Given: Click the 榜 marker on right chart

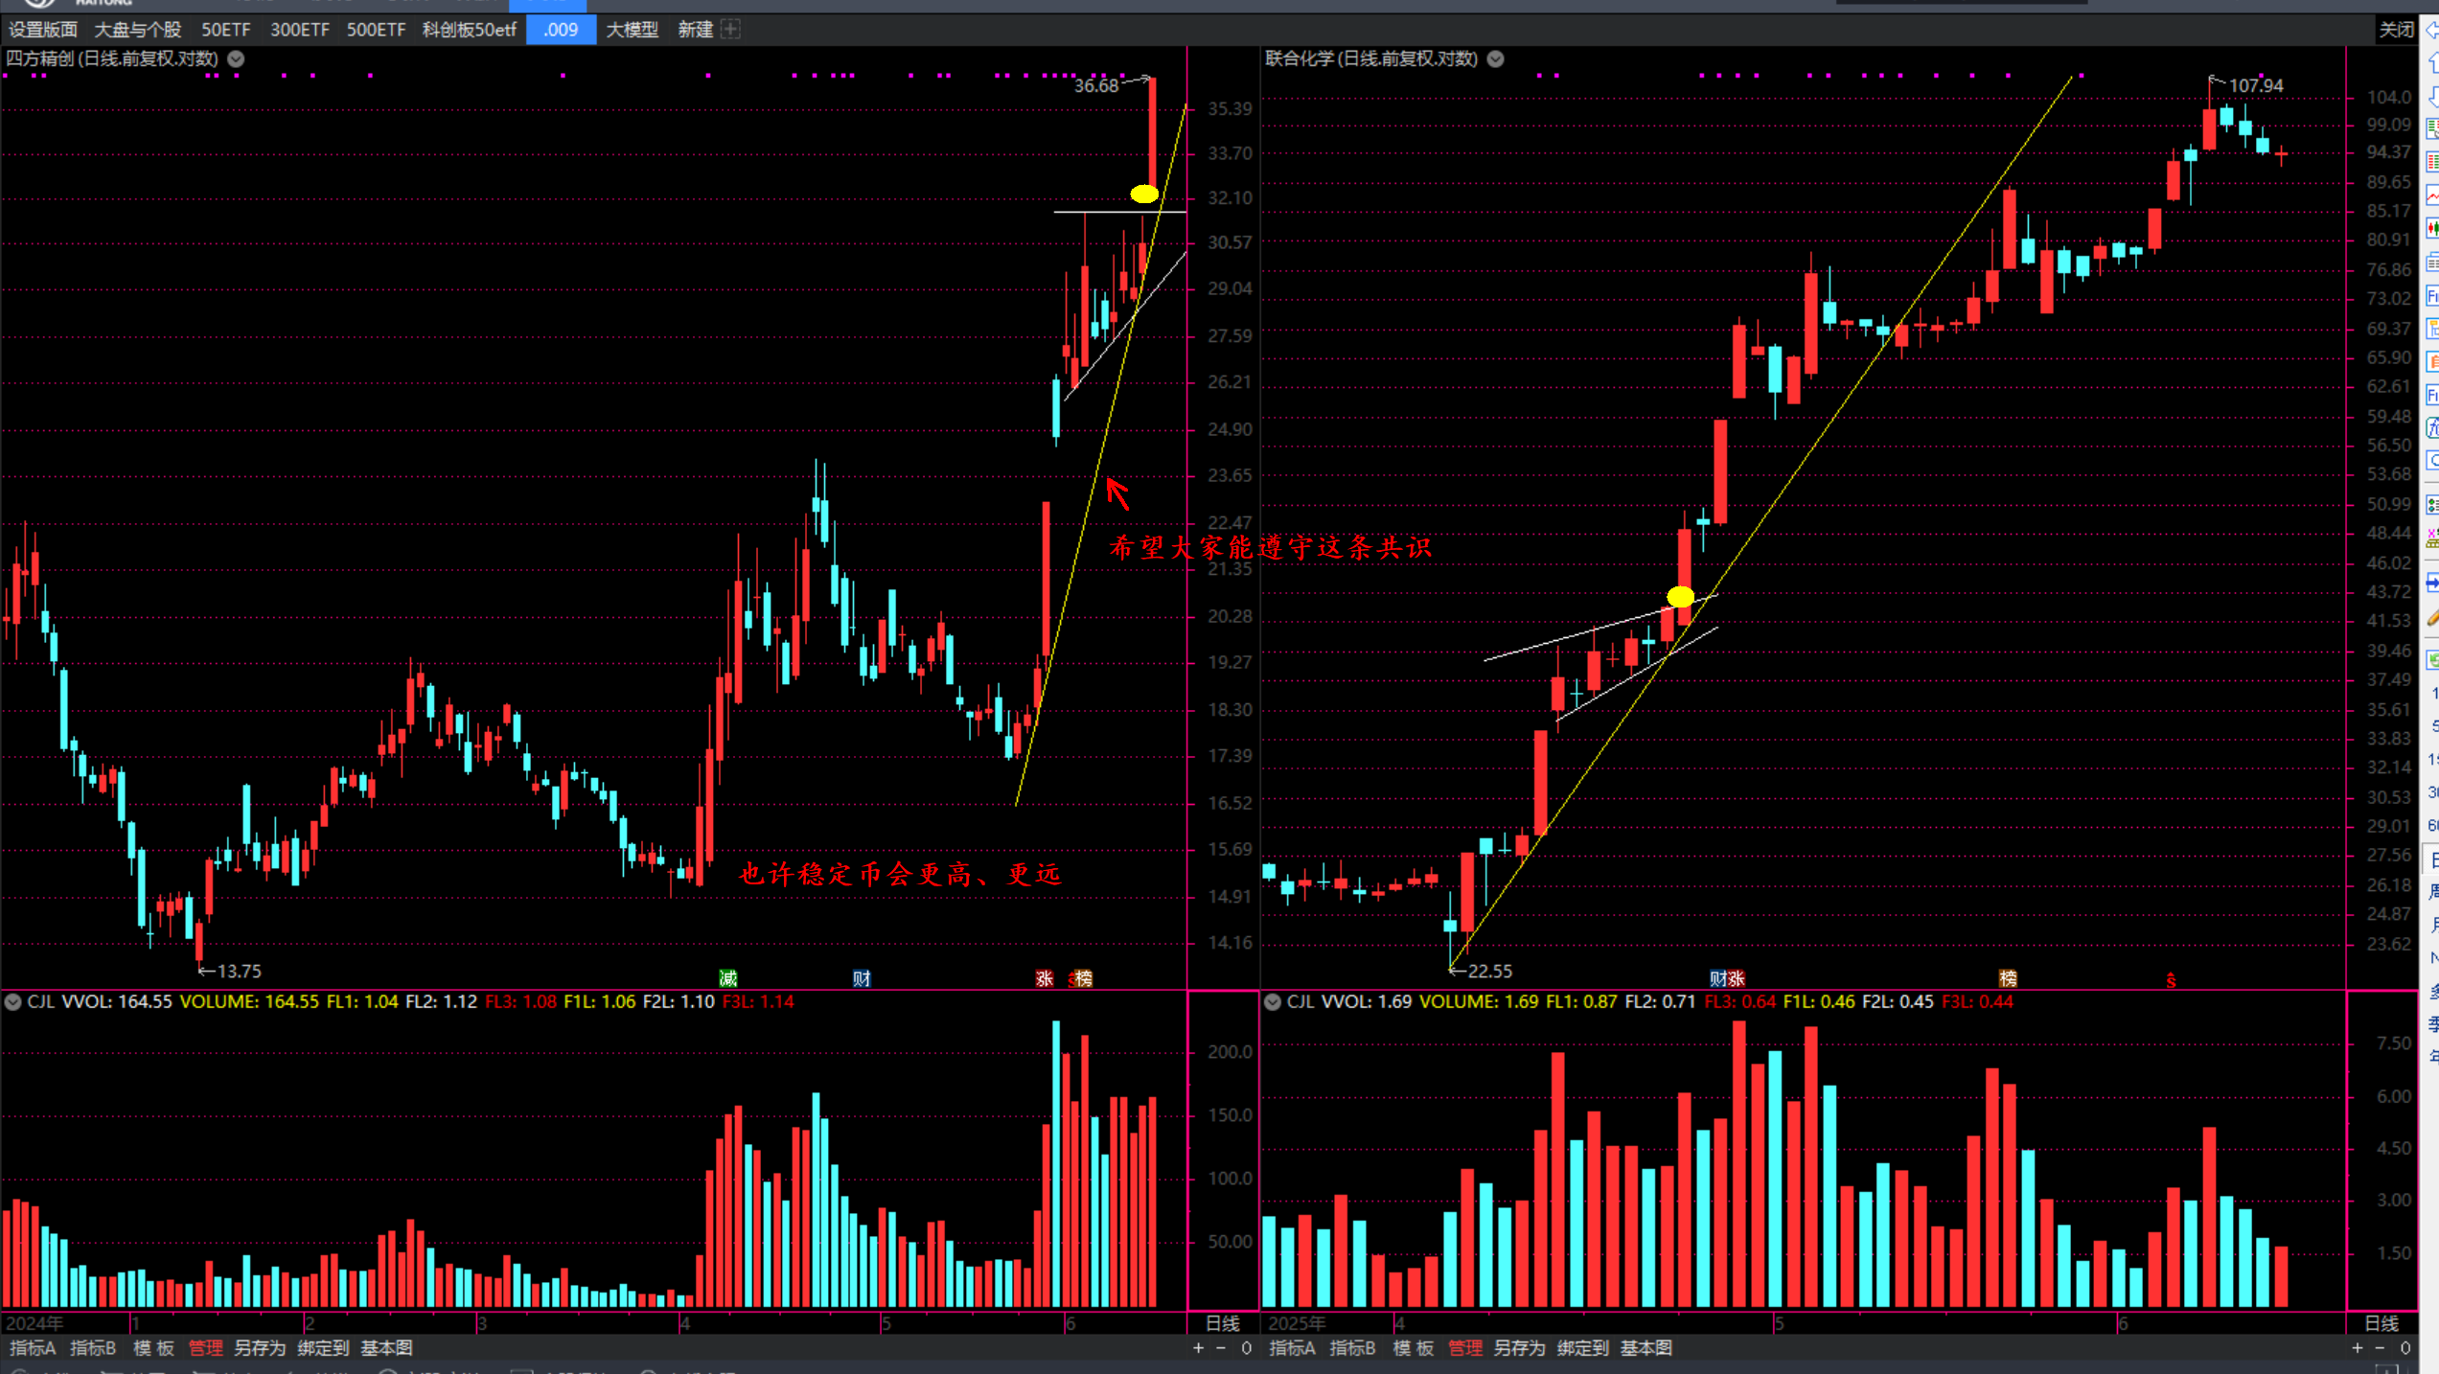Looking at the screenshot, I should 2008,978.
